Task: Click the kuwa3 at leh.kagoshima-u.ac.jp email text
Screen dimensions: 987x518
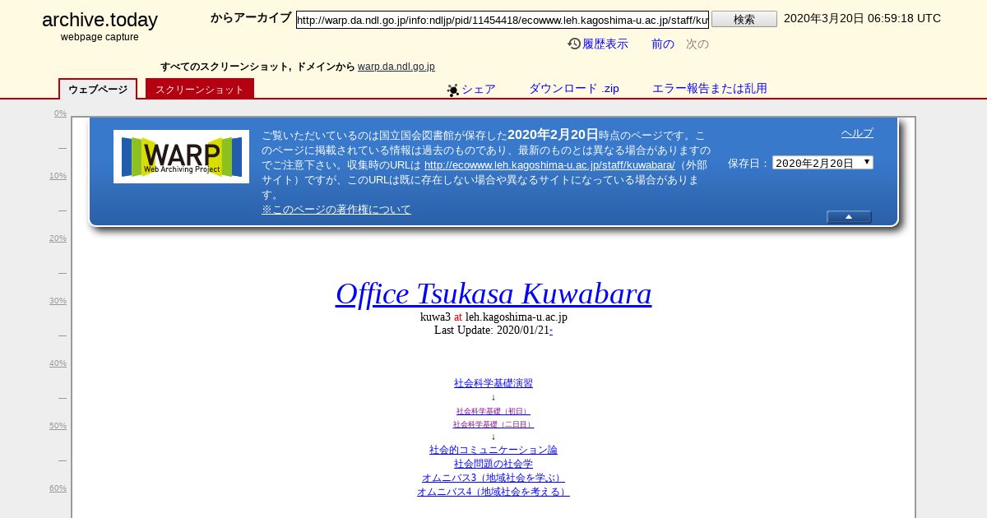Action: [x=493, y=317]
